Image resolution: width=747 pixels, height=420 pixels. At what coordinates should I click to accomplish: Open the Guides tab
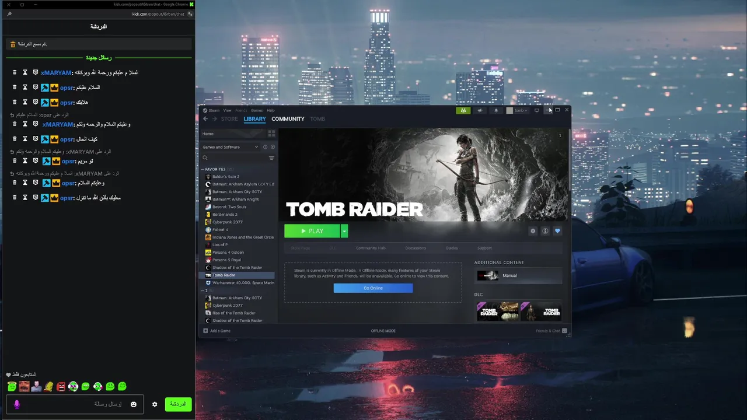452,248
